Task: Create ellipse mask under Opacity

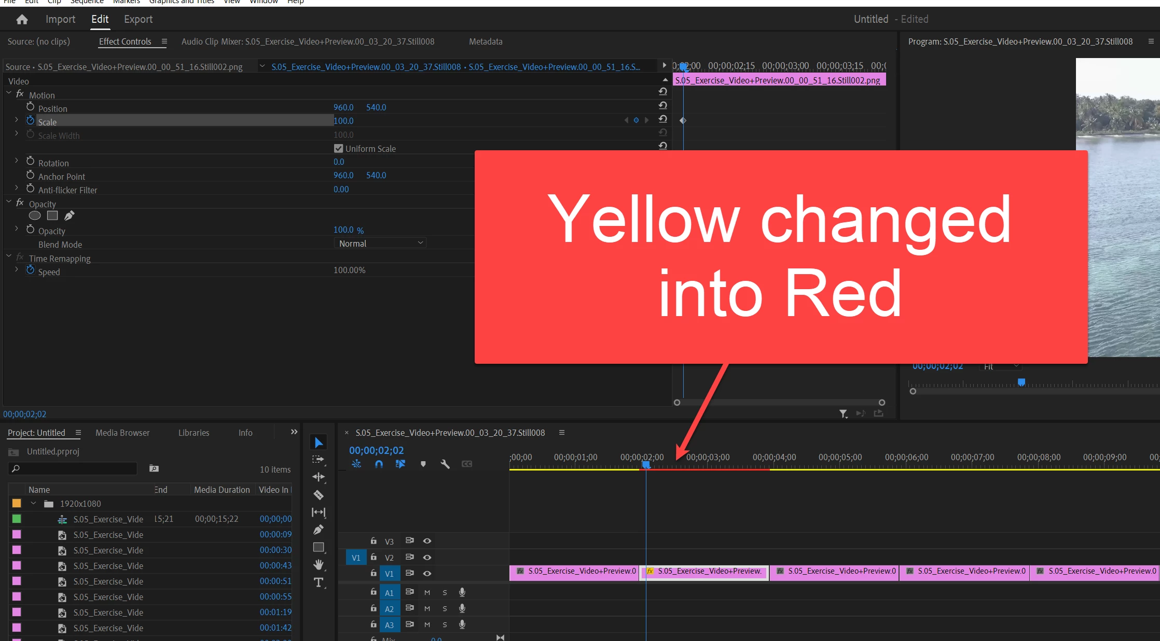Action: tap(35, 216)
